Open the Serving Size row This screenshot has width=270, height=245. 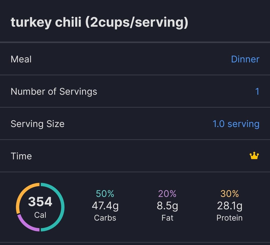pos(135,124)
